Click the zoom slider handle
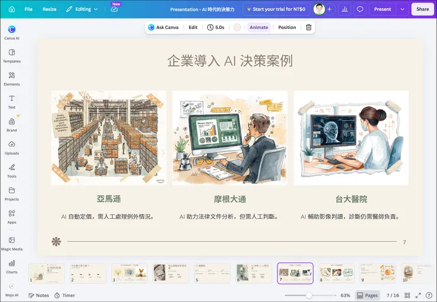The height and width of the screenshot is (302, 437). tap(308, 295)
